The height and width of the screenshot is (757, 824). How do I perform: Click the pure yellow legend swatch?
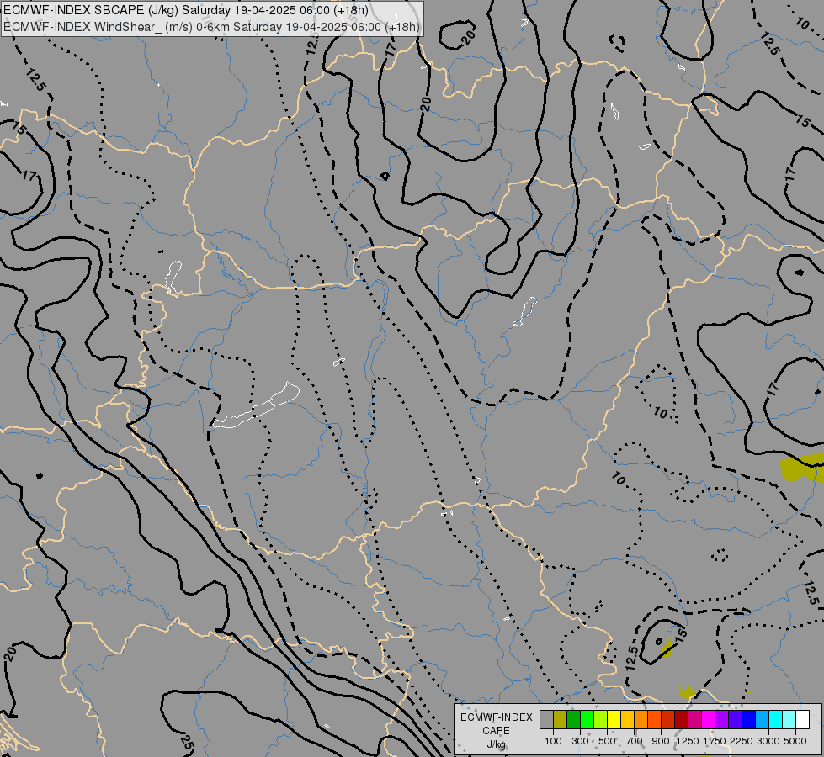[614, 719]
